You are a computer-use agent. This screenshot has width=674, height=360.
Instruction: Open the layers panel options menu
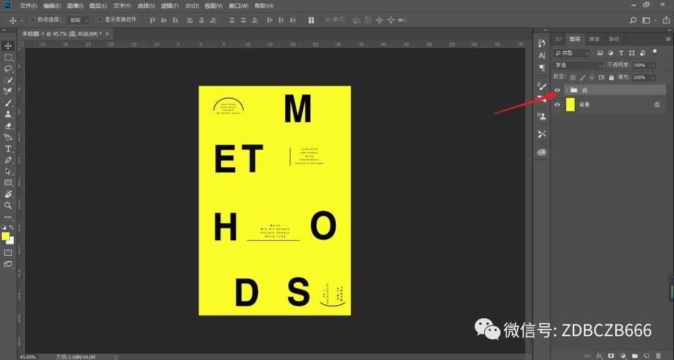pos(668,39)
